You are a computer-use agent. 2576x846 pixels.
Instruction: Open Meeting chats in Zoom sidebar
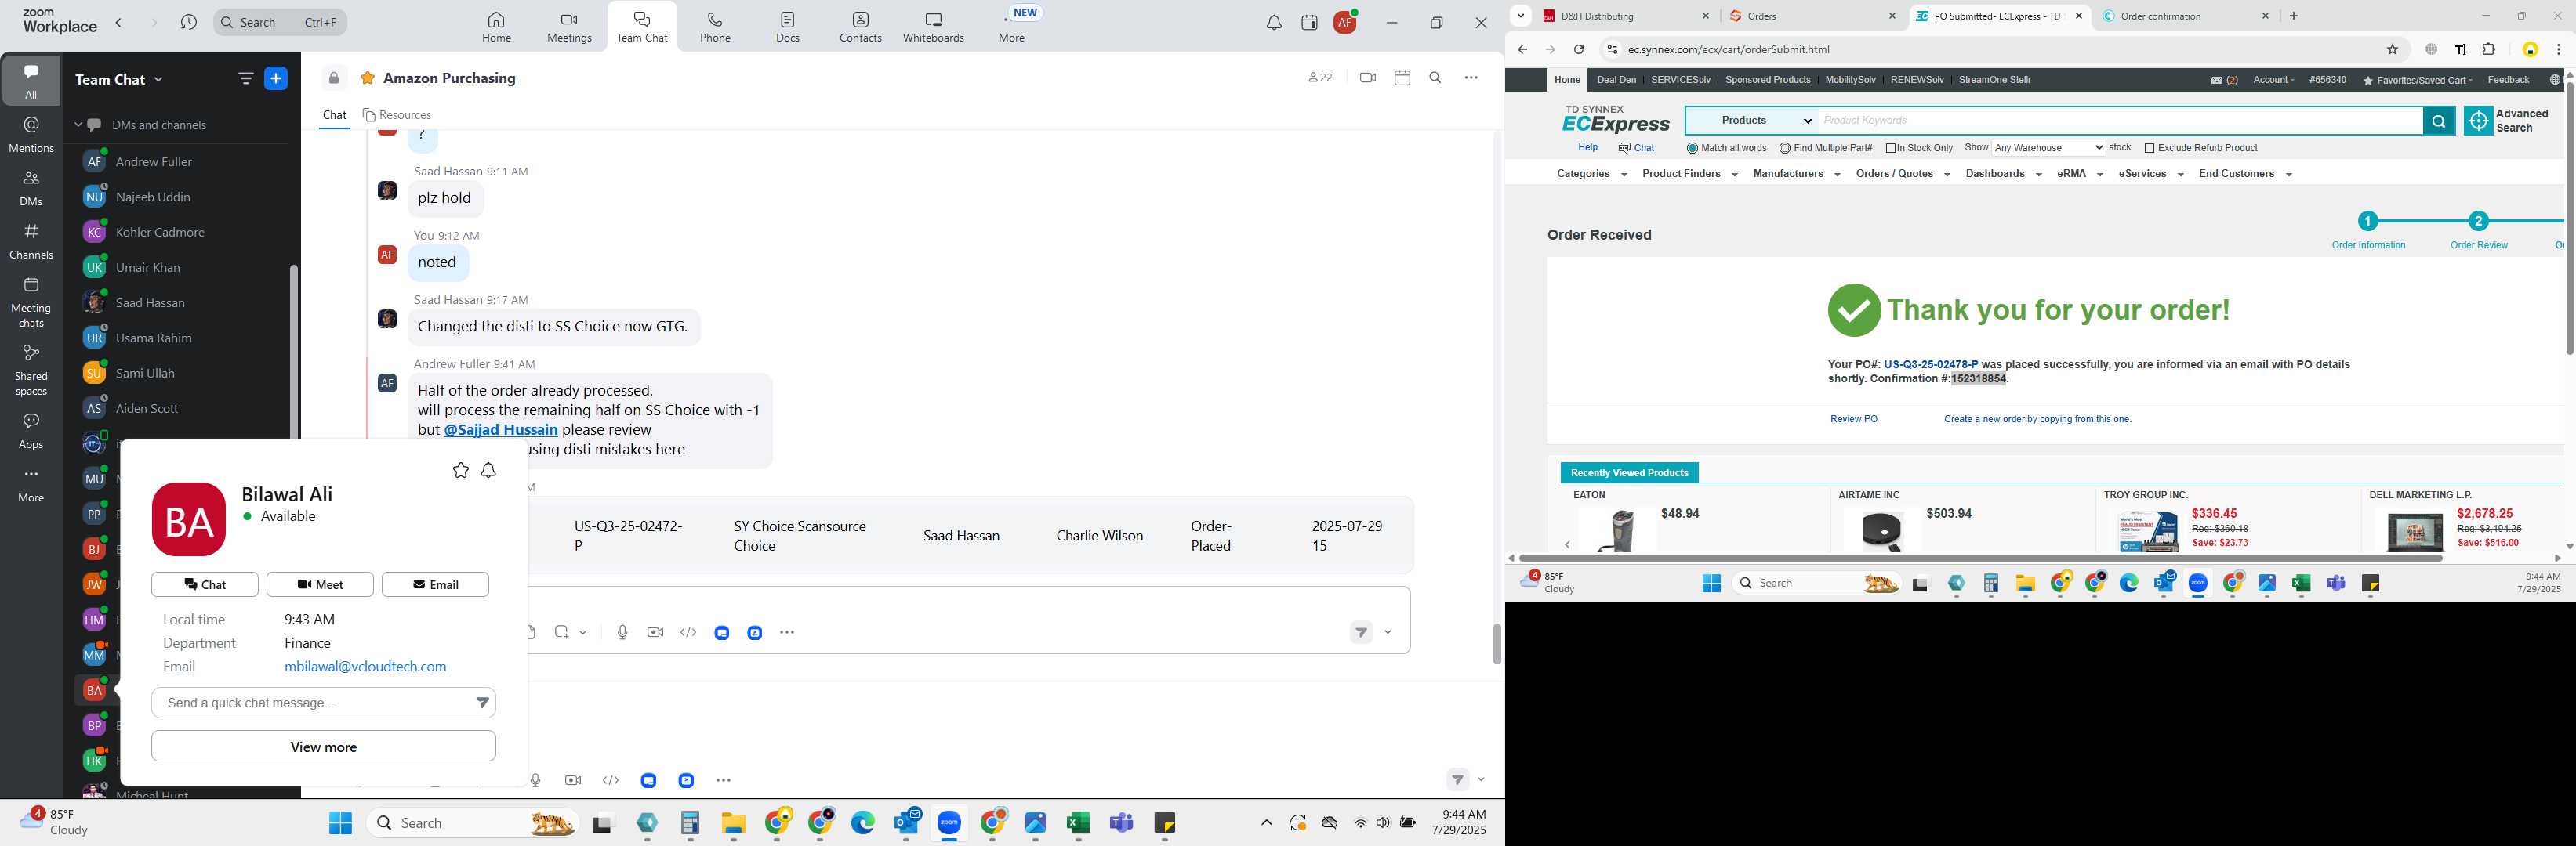pos(31,302)
